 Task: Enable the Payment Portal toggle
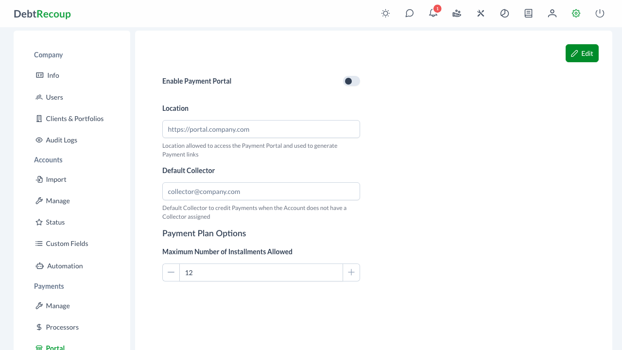click(351, 81)
